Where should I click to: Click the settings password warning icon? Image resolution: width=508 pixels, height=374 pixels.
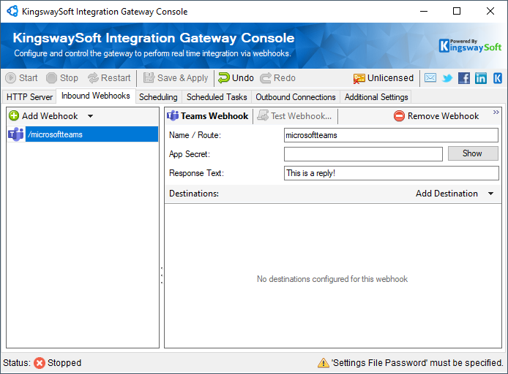click(324, 363)
